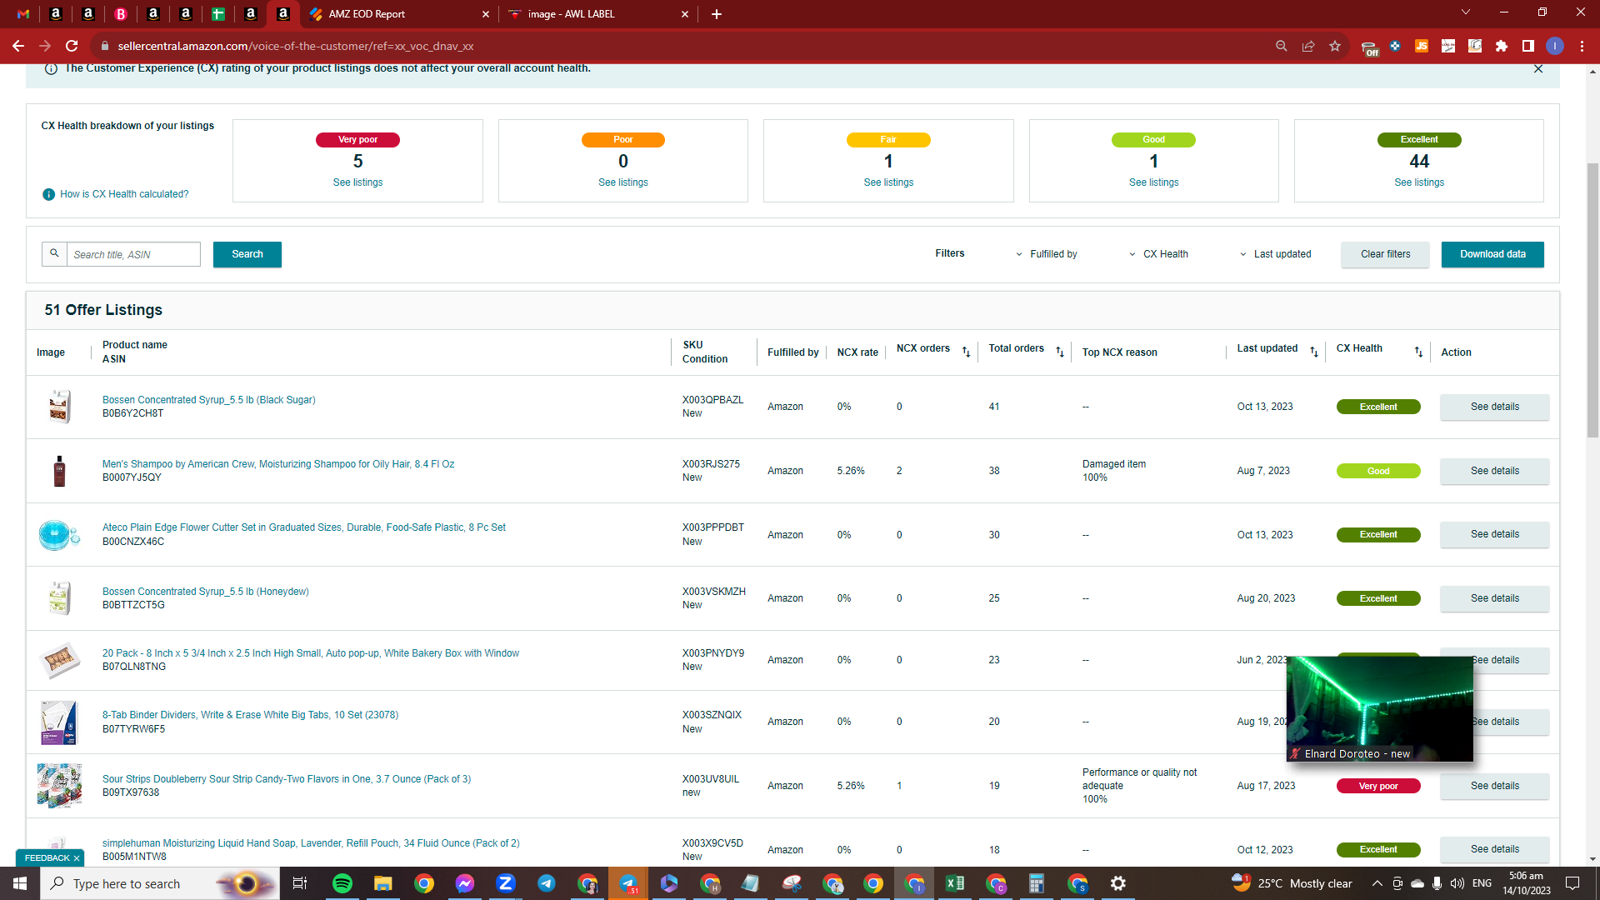
Task: See listings under Poor
Action: click(622, 182)
